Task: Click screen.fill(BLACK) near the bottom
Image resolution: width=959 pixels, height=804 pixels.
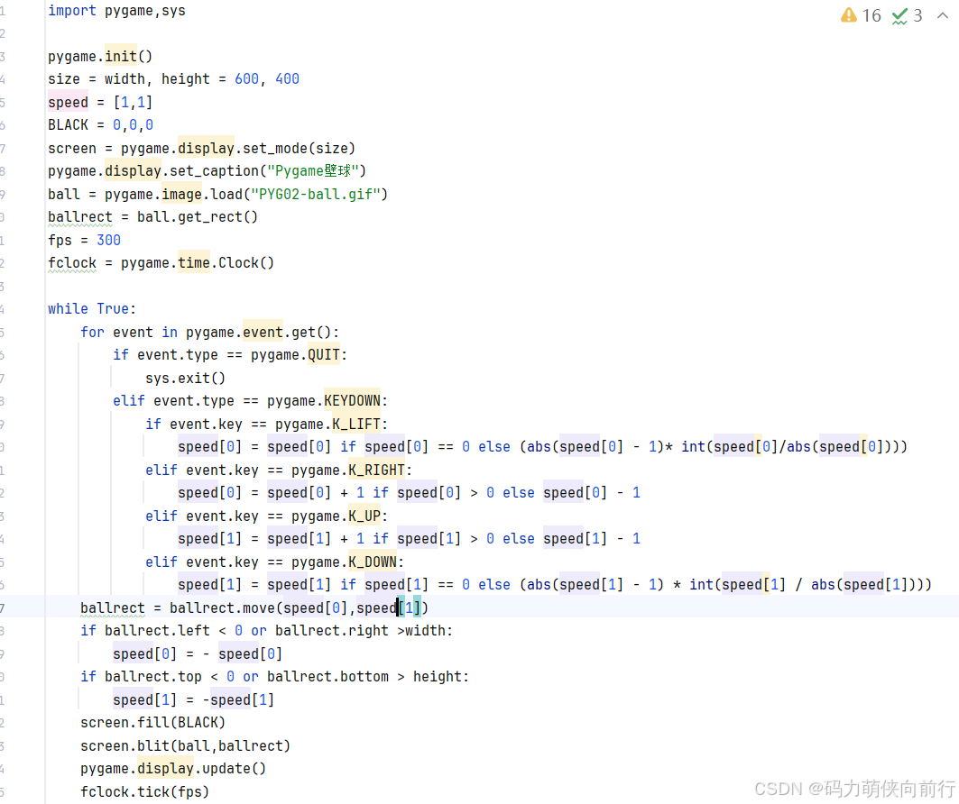Action: (x=153, y=722)
